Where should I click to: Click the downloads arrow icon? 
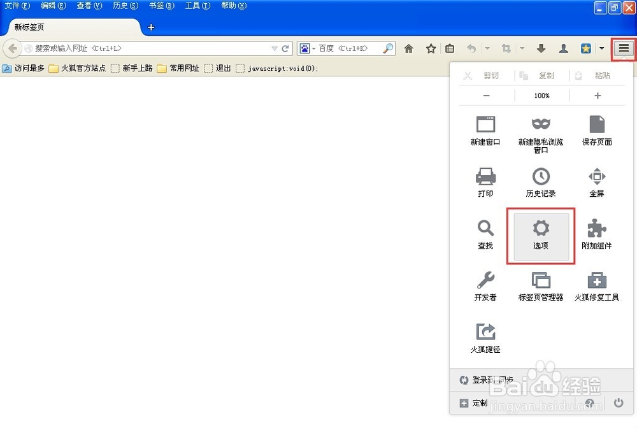click(x=540, y=48)
